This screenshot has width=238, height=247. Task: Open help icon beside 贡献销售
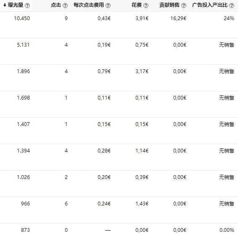[x=184, y=5]
